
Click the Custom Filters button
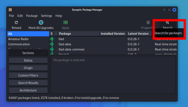pos(28,75)
